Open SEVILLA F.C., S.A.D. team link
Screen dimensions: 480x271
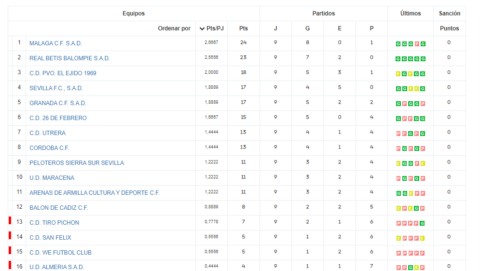coord(56,88)
